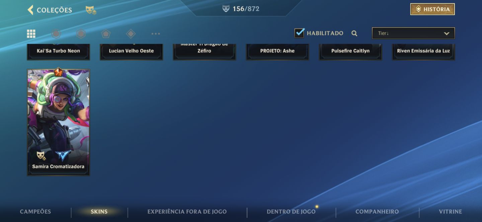Tap the Samira Cromatizadora name label
This screenshot has height=222, width=482.
point(58,166)
